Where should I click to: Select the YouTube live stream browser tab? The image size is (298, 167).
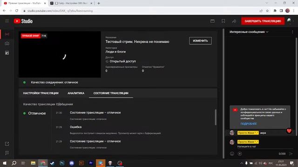coord(25,3)
